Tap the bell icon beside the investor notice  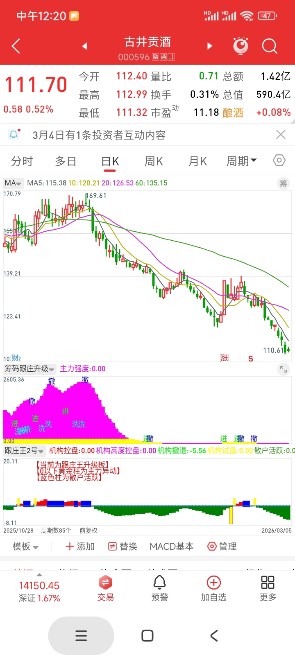[x=14, y=134]
